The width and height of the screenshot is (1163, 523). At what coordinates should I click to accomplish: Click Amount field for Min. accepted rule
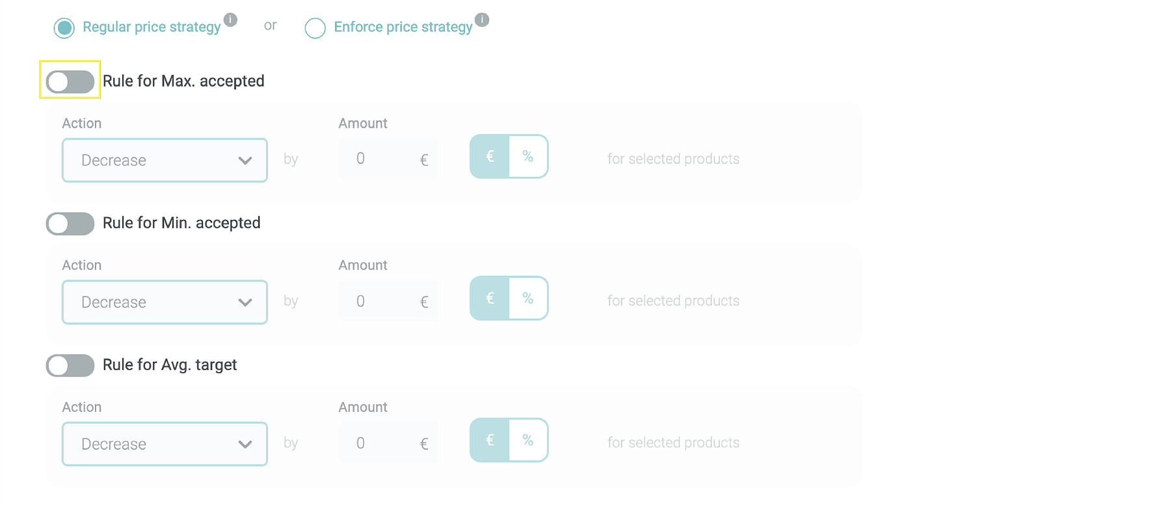(x=384, y=301)
